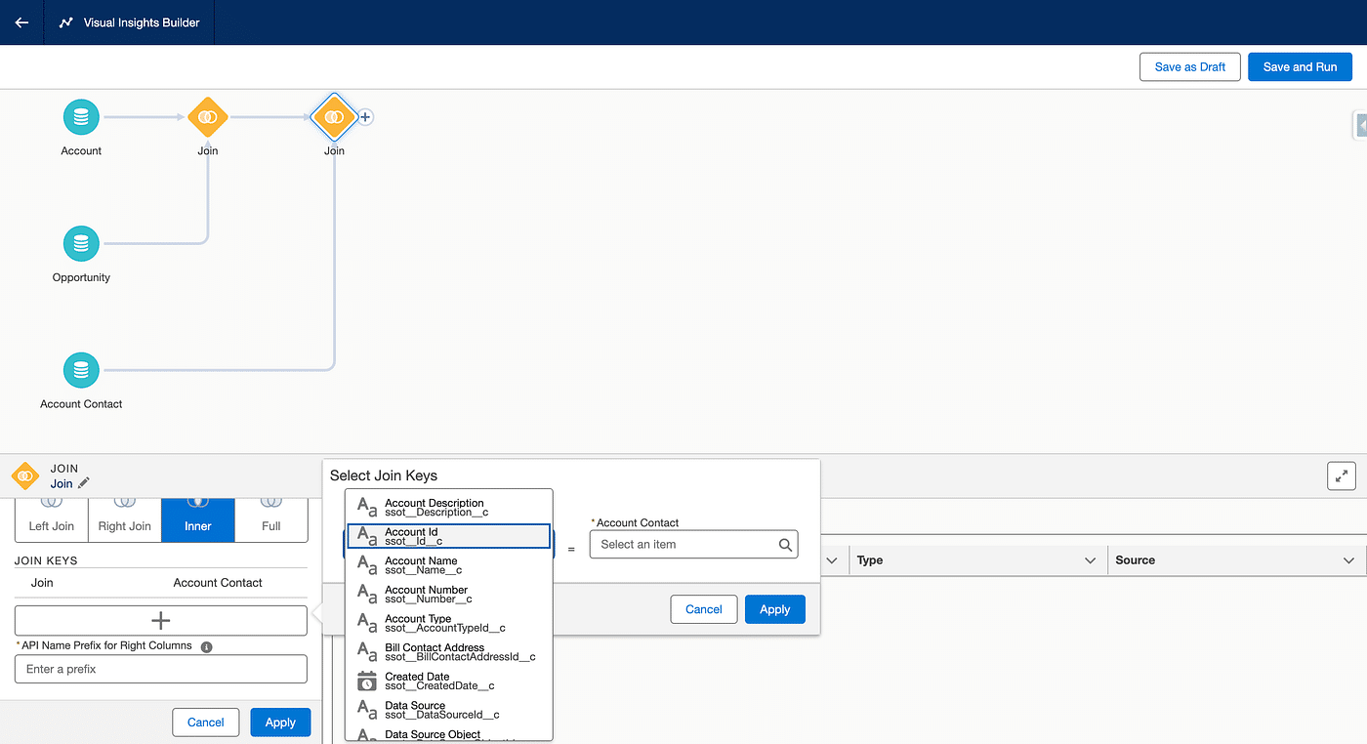1367x744 pixels.
Task: Open the Source column dropdown menu
Action: click(x=1348, y=560)
